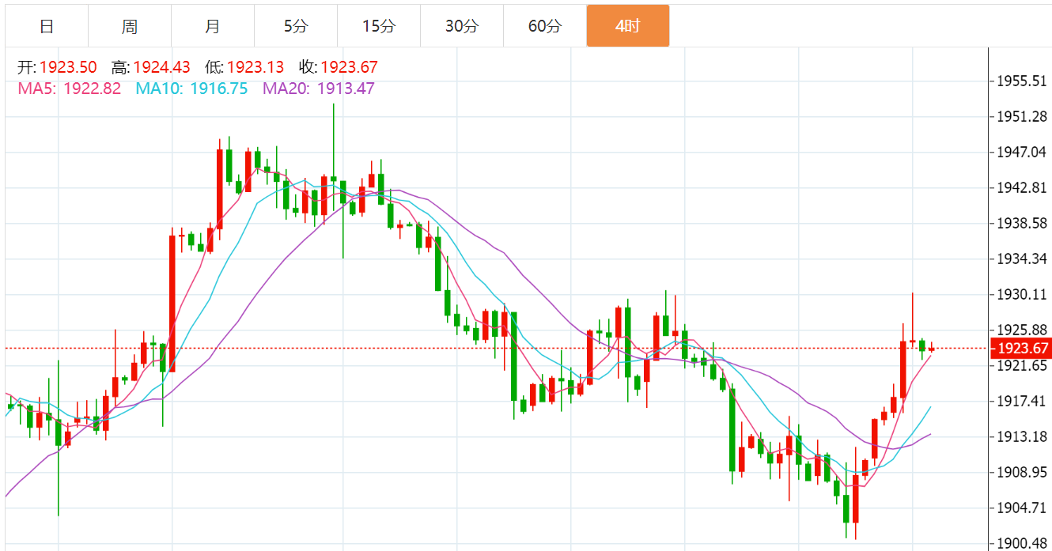Click the red current price tag 1923.67
This screenshot has width=1052, height=551.
pos(1021,349)
